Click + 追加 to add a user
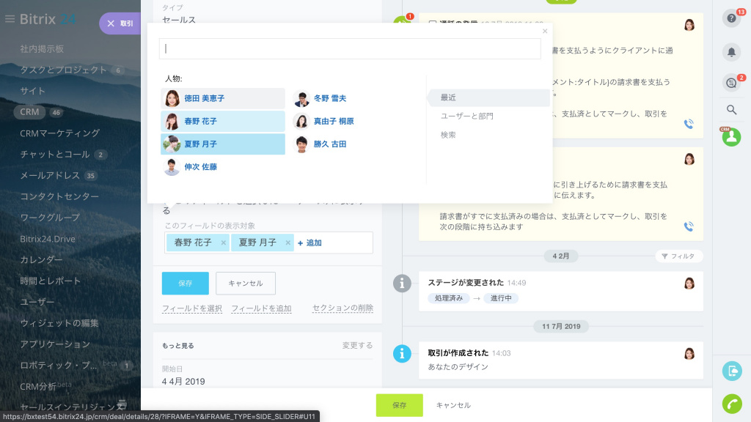This screenshot has height=422, width=751. coord(309,243)
